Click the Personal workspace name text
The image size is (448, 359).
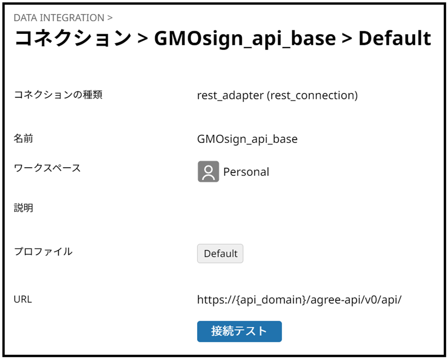tap(246, 172)
